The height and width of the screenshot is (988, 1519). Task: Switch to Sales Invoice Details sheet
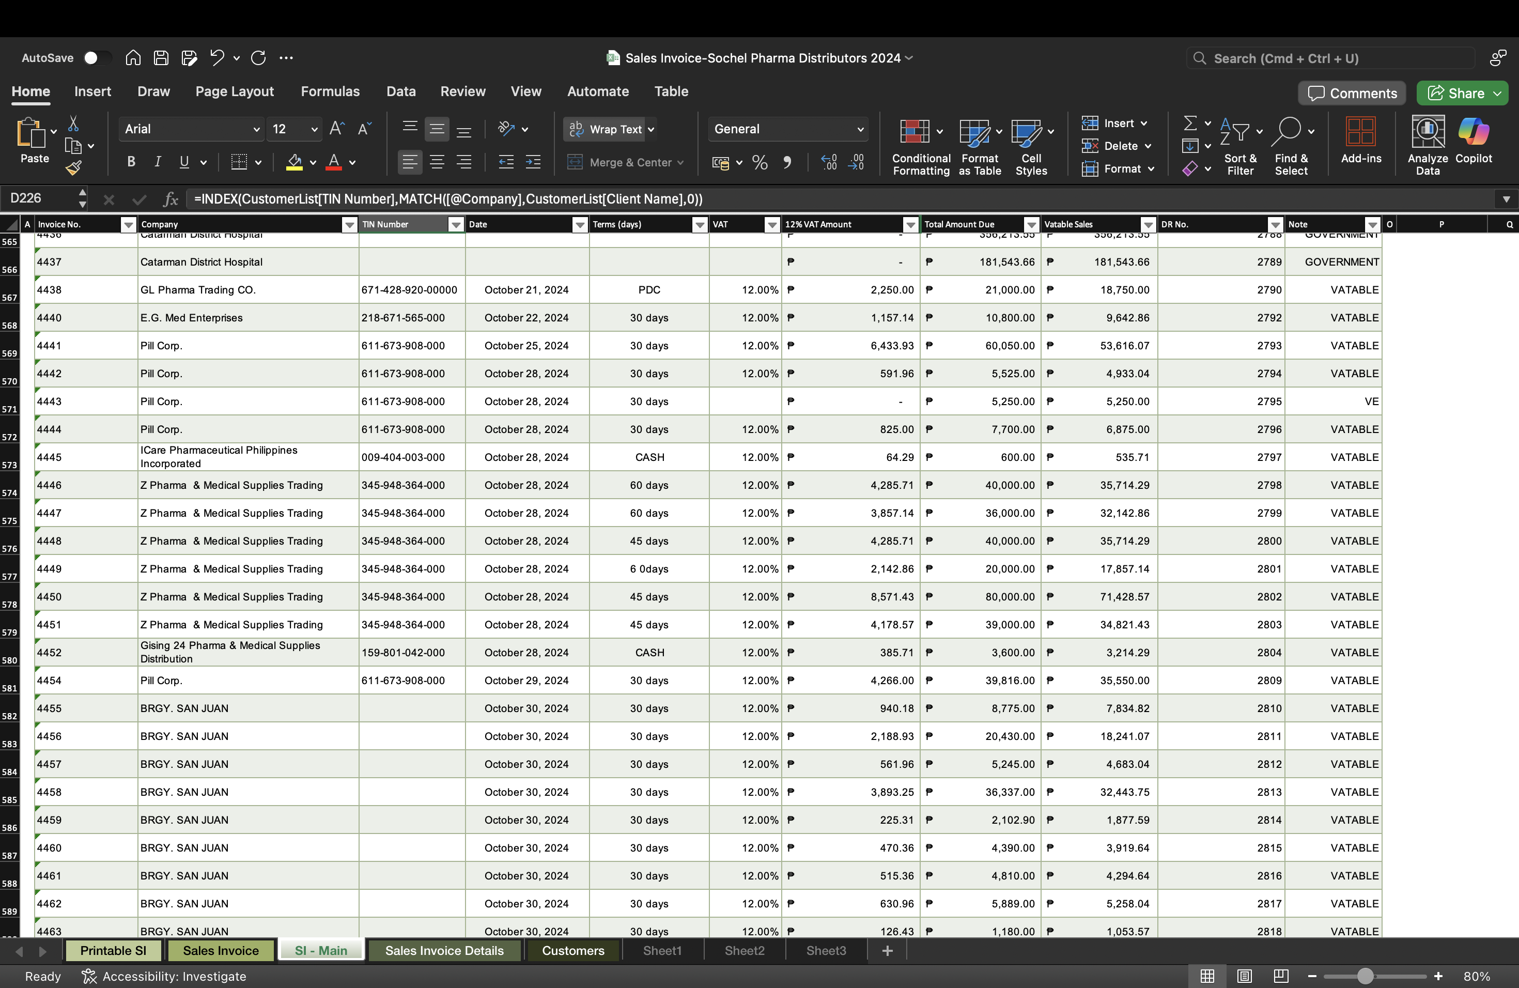coord(444,950)
